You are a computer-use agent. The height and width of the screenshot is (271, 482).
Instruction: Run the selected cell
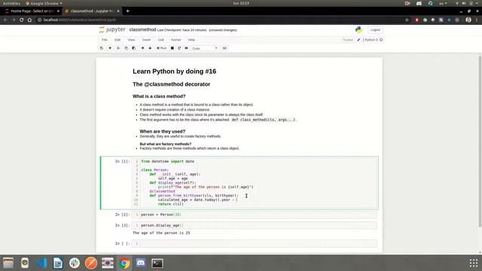162,48
